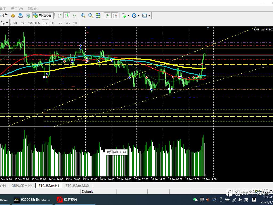This screenshot has width=273, height=205.
Task: Open the 帮助(H) menu
Action: (x=33, y=9)
